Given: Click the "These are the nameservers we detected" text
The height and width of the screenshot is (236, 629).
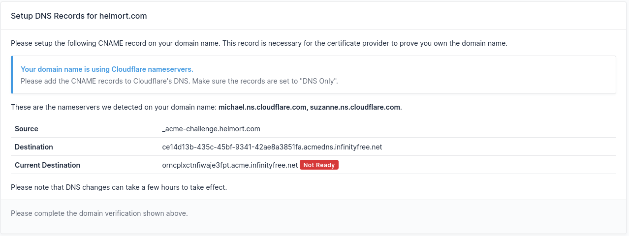Looking at the screenshot, I should (x=114, y=107).
